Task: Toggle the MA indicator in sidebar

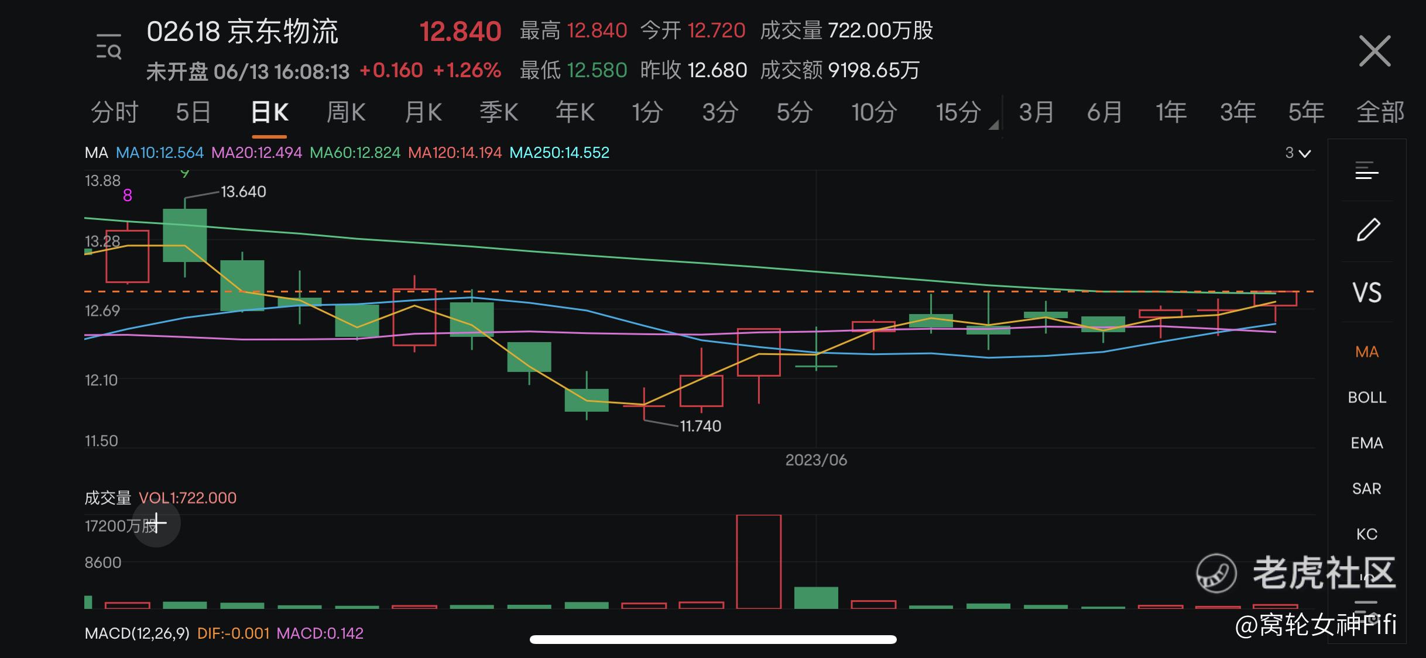Action: 1367,352
